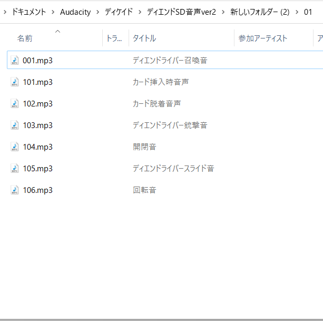323x321 pixels.
Task: Click the MP3 icon of 104.mp3
Action: click(x=15, y=147)
